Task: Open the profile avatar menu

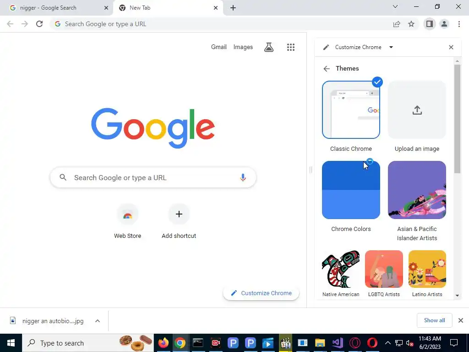Action: pos(444,24)
